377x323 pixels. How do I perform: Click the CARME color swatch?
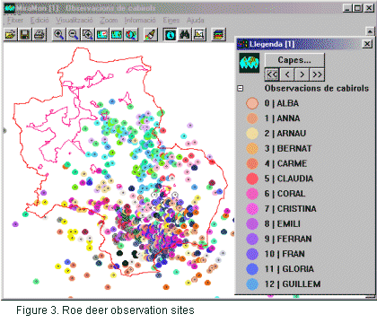[252, 163]
